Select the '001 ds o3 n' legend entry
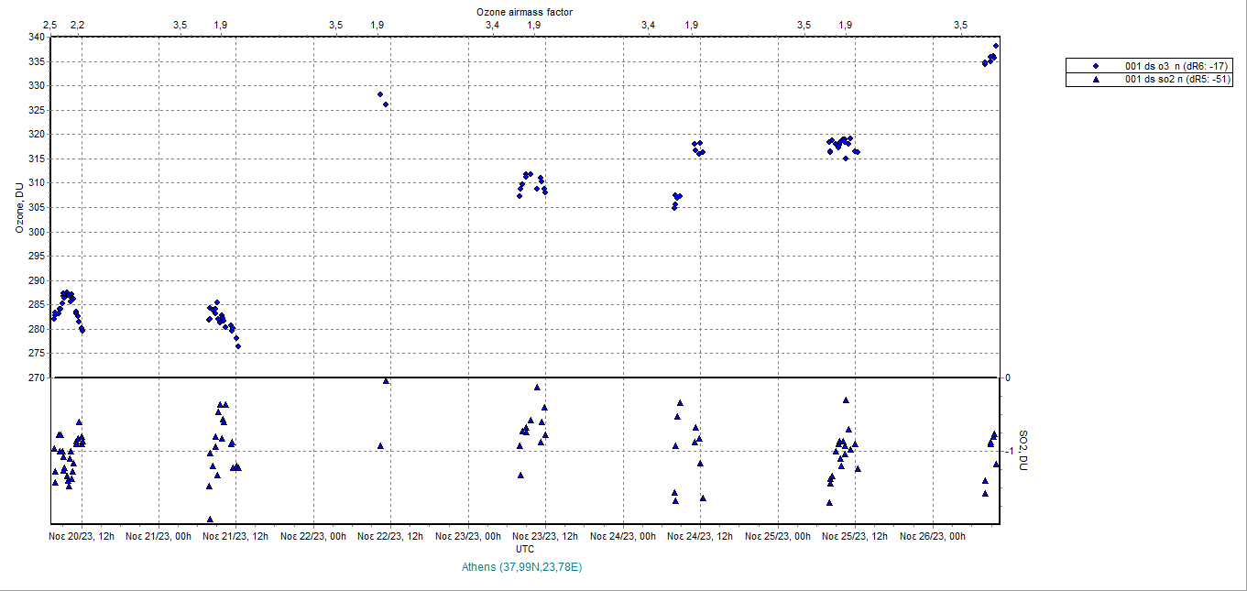The width and height of the screenshot is (1247, 591). [1163, 66]
